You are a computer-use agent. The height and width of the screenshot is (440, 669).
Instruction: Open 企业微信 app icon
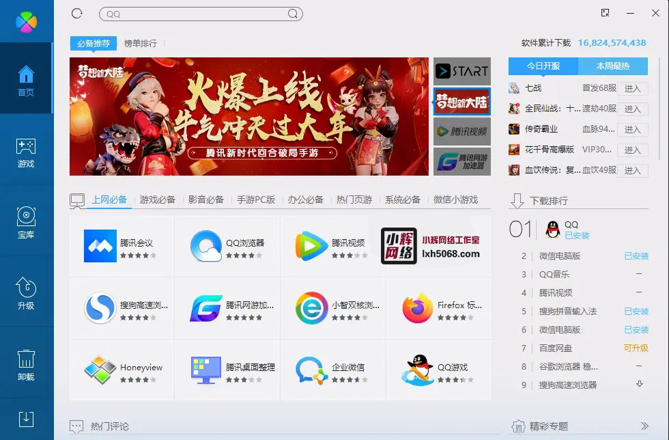311,370
